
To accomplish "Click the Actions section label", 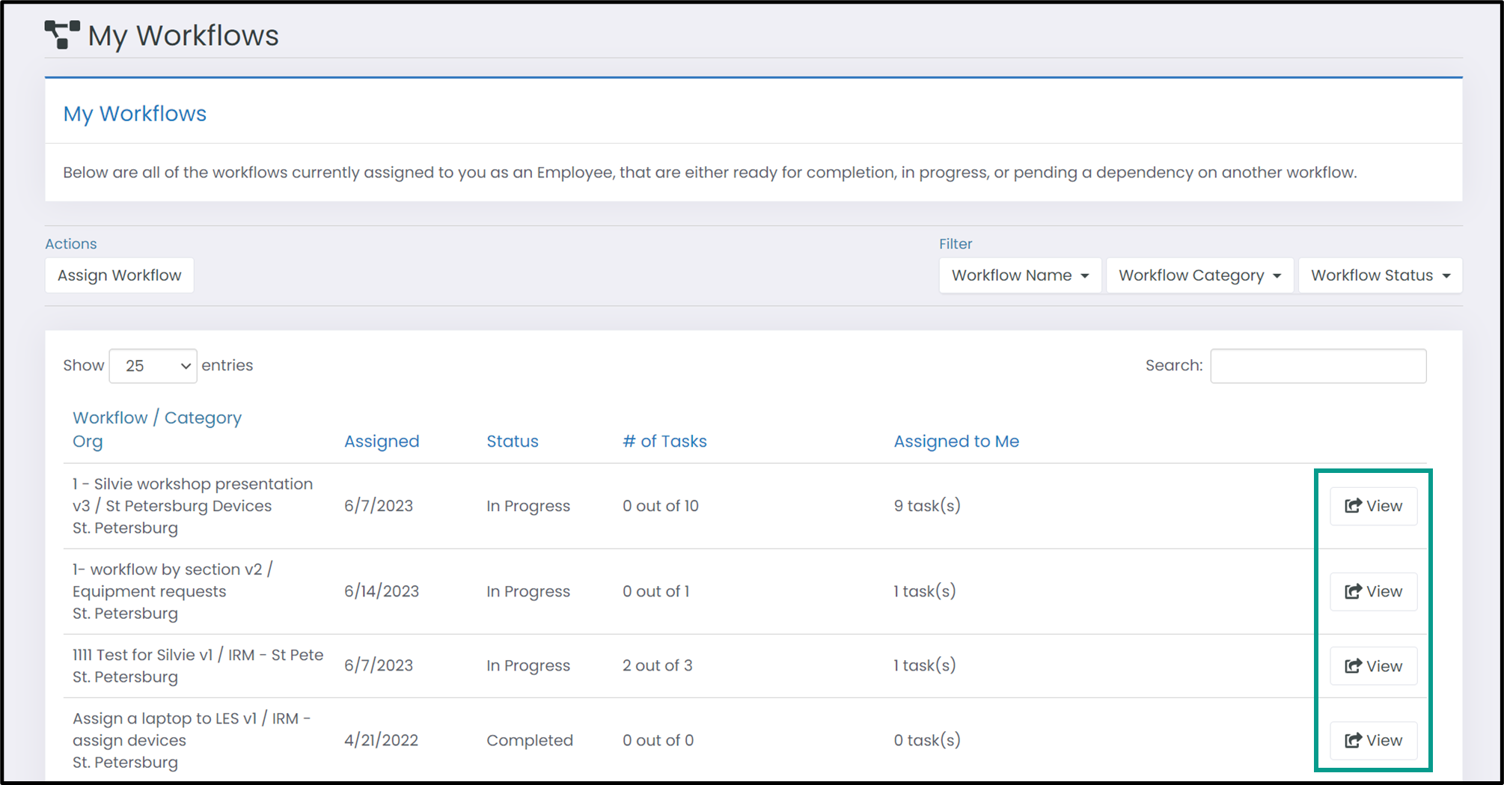I will pyautogui.click(x=71, y=244).
